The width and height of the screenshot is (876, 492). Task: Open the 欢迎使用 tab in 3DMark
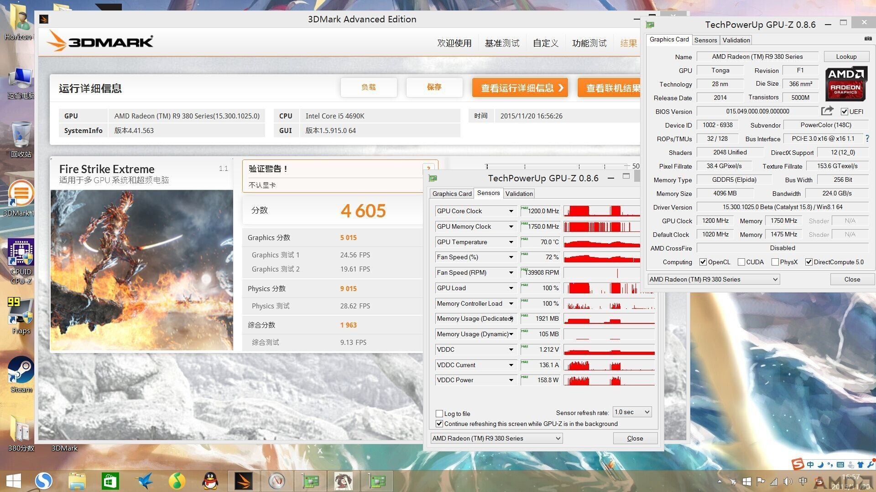point(454,43)
